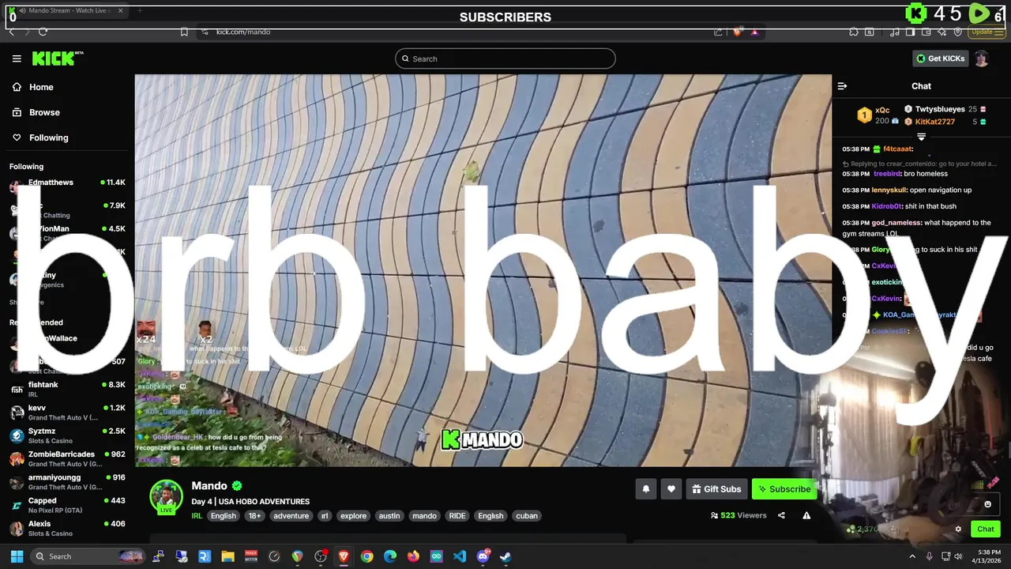Open the chat emoji picker

(x=987, y=504)
